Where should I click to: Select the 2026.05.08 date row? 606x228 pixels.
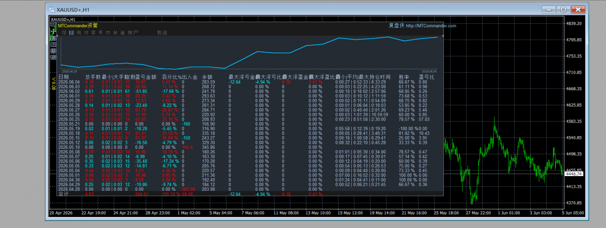click(68, 152)
